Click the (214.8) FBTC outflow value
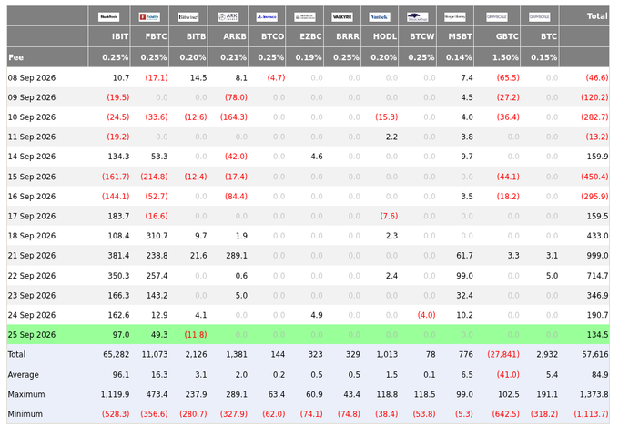 [154, 177]
